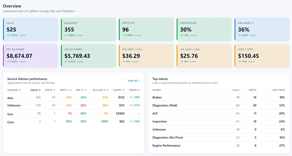
Task: Select the $36.29 PPC cost value
Action: point(131,56)
